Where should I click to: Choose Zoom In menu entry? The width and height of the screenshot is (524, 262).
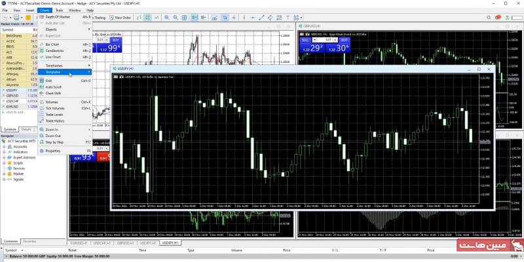65,130
